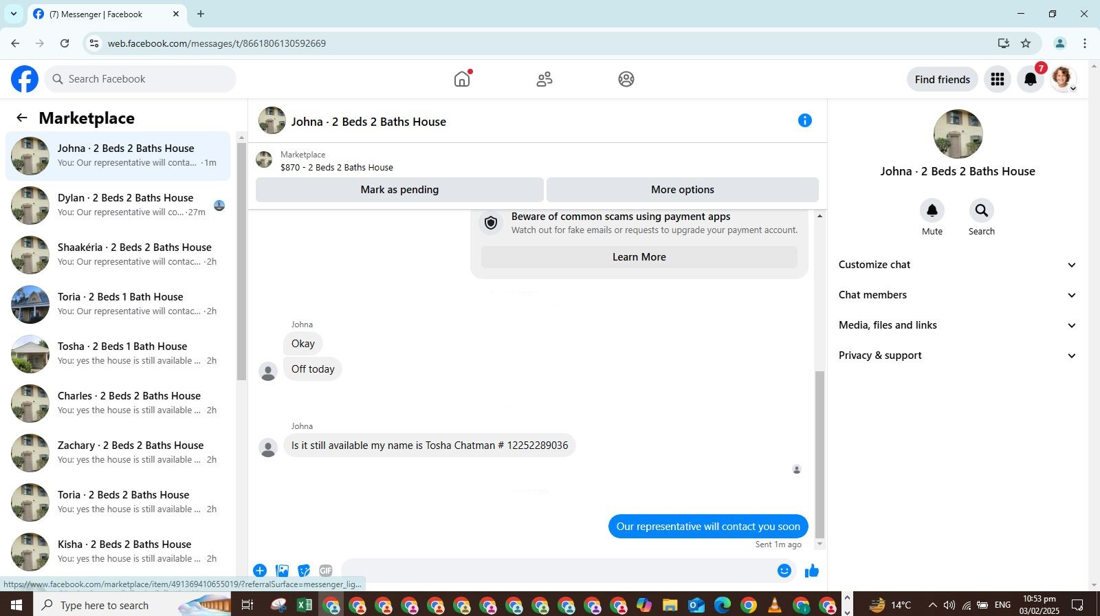Viewport: 1100px width, 616px height.
Task: Open the Toria 2 Beds 1 Bath conversation
Action: click(x=118, y=305)
